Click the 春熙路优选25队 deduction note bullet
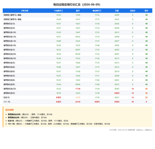The width and height of the screenshot is (155, 149). [30, 114]
